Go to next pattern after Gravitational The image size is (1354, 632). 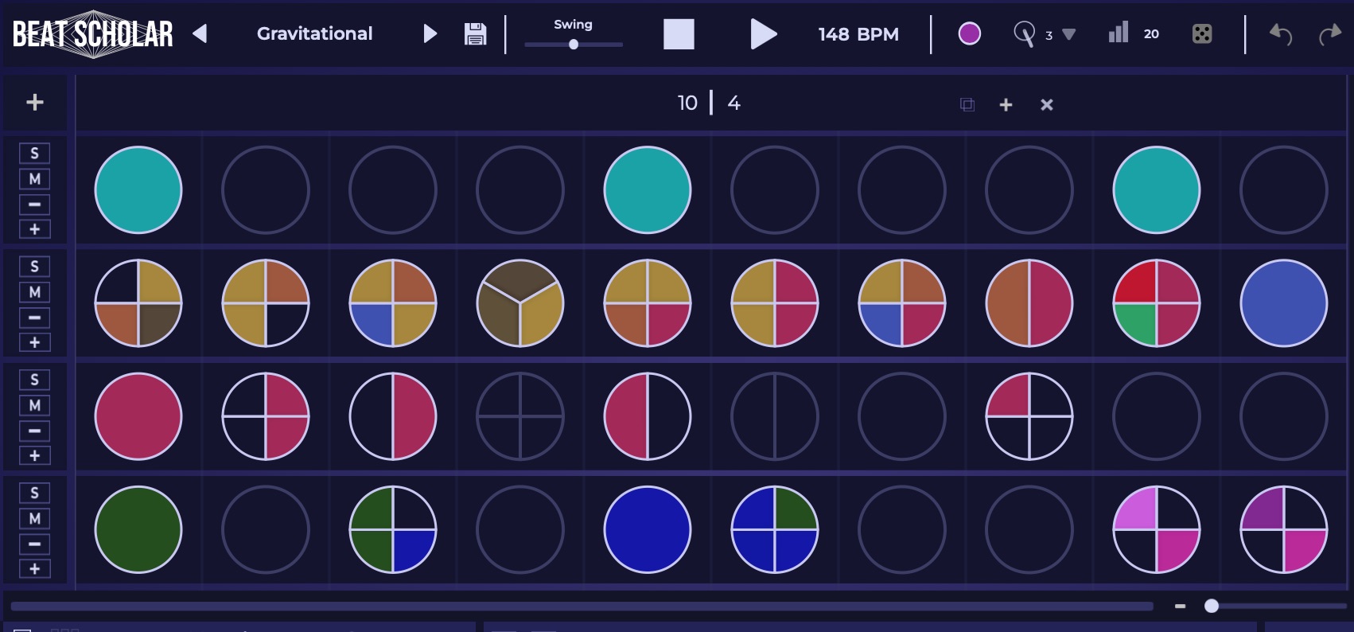point(430,33)
